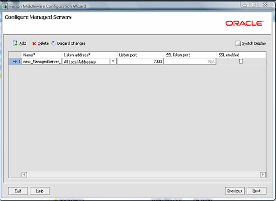Click the Name field new_ManagedServer_
Image resolution: width=276 pixels, height=201 pixels.
coord(41,62)
